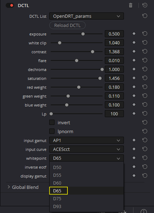Viewport: 154px width, 213px height.
Task: Add keyframe for white clip
Action: click(134, 43)
